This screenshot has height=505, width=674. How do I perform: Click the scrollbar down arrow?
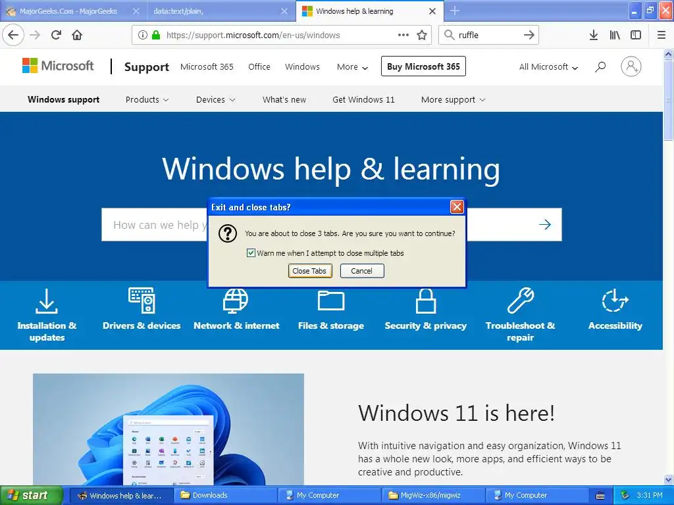point(668,479)
